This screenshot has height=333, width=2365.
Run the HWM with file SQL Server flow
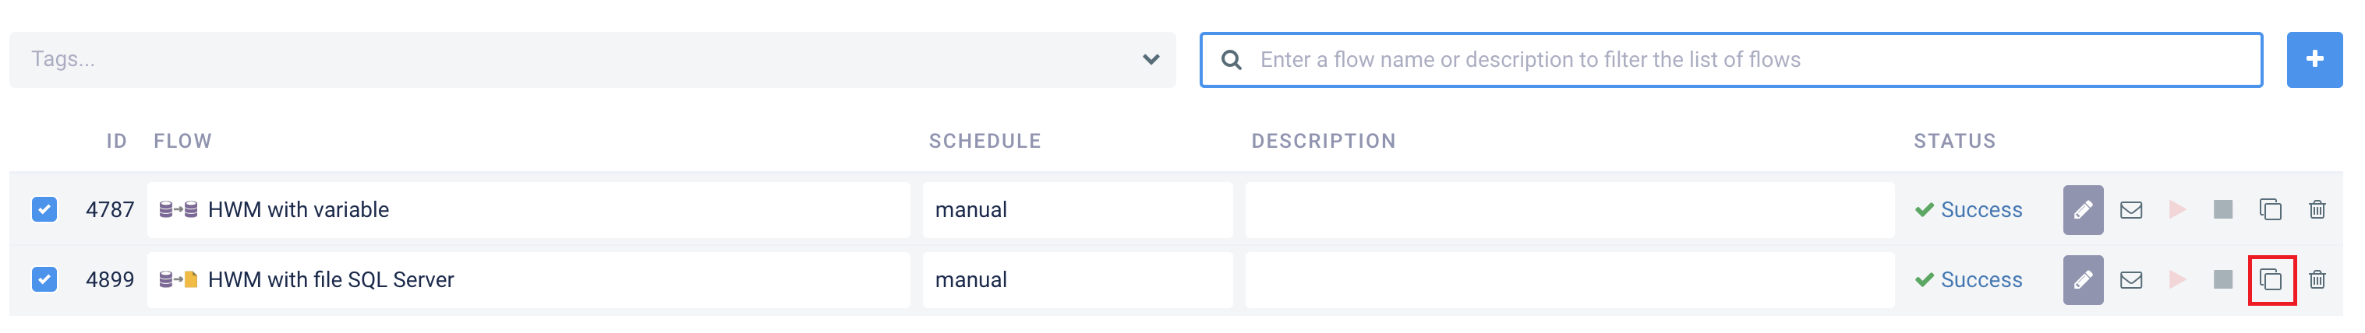tap(2177, 279)
